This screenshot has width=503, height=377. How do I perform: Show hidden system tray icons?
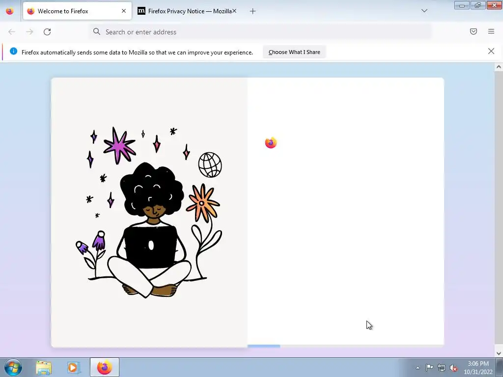[418, 368]
